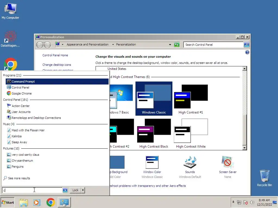Click Personalization breadcrumb
This screenshot has height=208, width=278.
point(126,45)
